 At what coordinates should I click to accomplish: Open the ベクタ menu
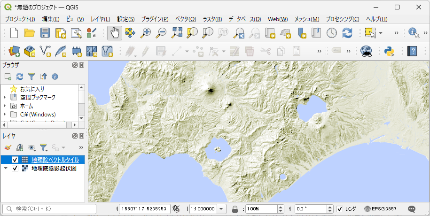tap(186, 19)
